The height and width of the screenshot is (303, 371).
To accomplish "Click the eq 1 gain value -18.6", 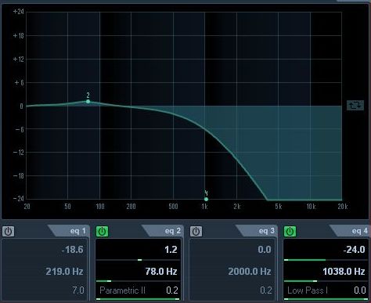I will (73, 250).
